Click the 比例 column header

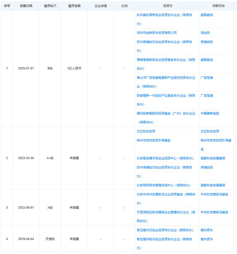click(124, 6)
